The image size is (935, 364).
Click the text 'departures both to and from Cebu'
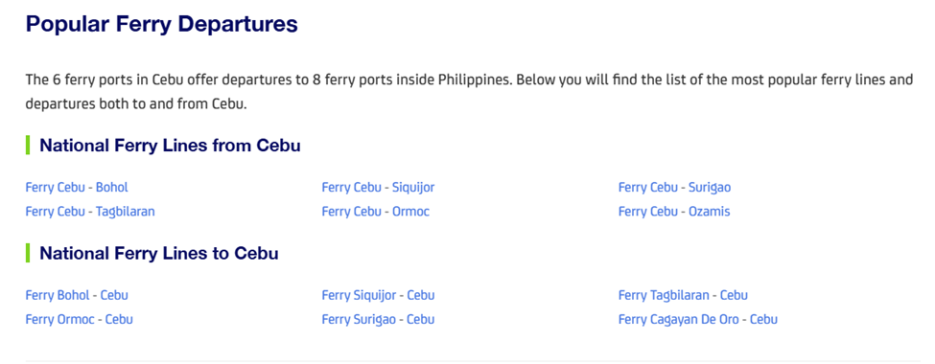(135, 104)
